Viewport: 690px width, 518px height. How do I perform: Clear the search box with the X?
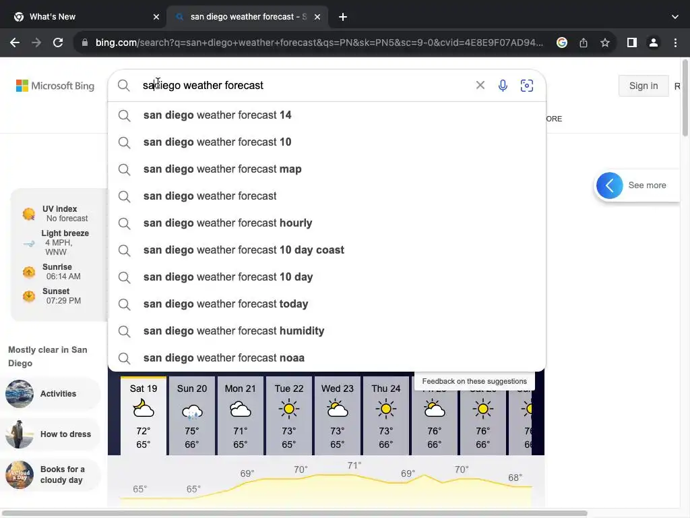[x=480, y=85]
